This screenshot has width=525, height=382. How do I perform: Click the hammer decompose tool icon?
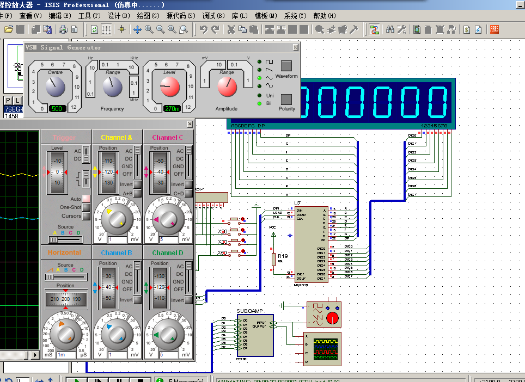[x=354, y=29]
